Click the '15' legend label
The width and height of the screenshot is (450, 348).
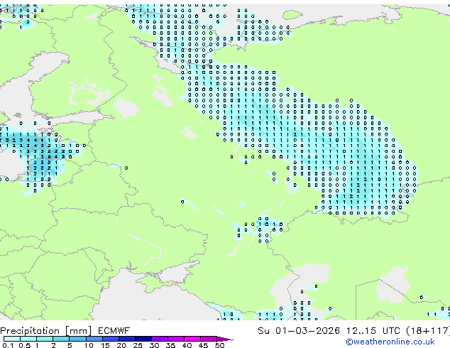click(x=105, y=345)
